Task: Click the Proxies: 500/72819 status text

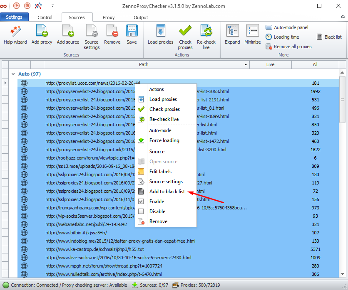Action: click(200, 285)
